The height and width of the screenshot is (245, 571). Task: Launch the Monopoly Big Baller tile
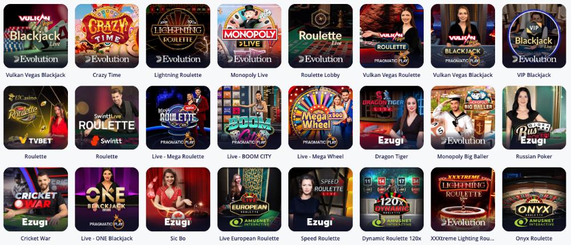coord(463,118)
